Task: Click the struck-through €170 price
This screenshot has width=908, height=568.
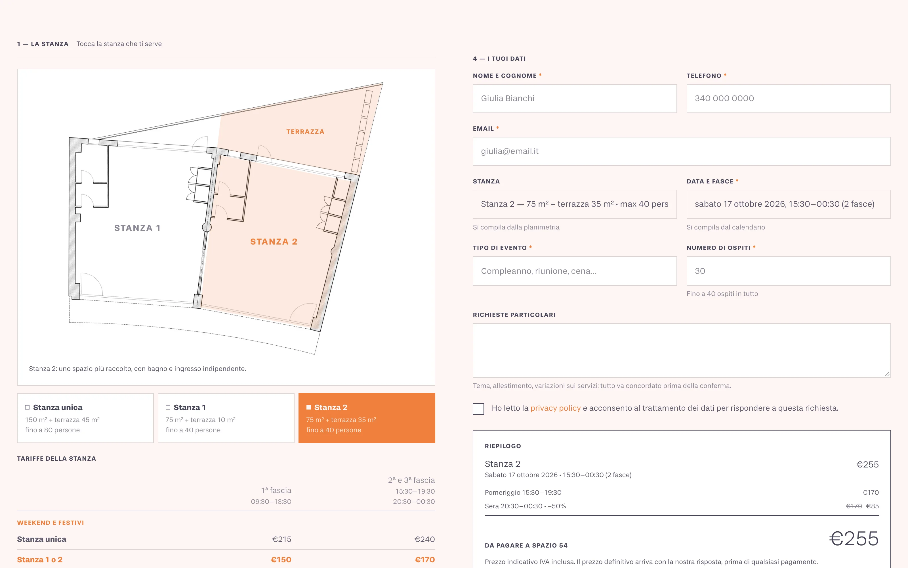Action: tap(854, 506)
